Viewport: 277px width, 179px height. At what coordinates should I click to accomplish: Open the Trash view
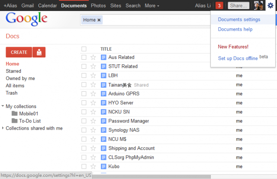(12, 93)
